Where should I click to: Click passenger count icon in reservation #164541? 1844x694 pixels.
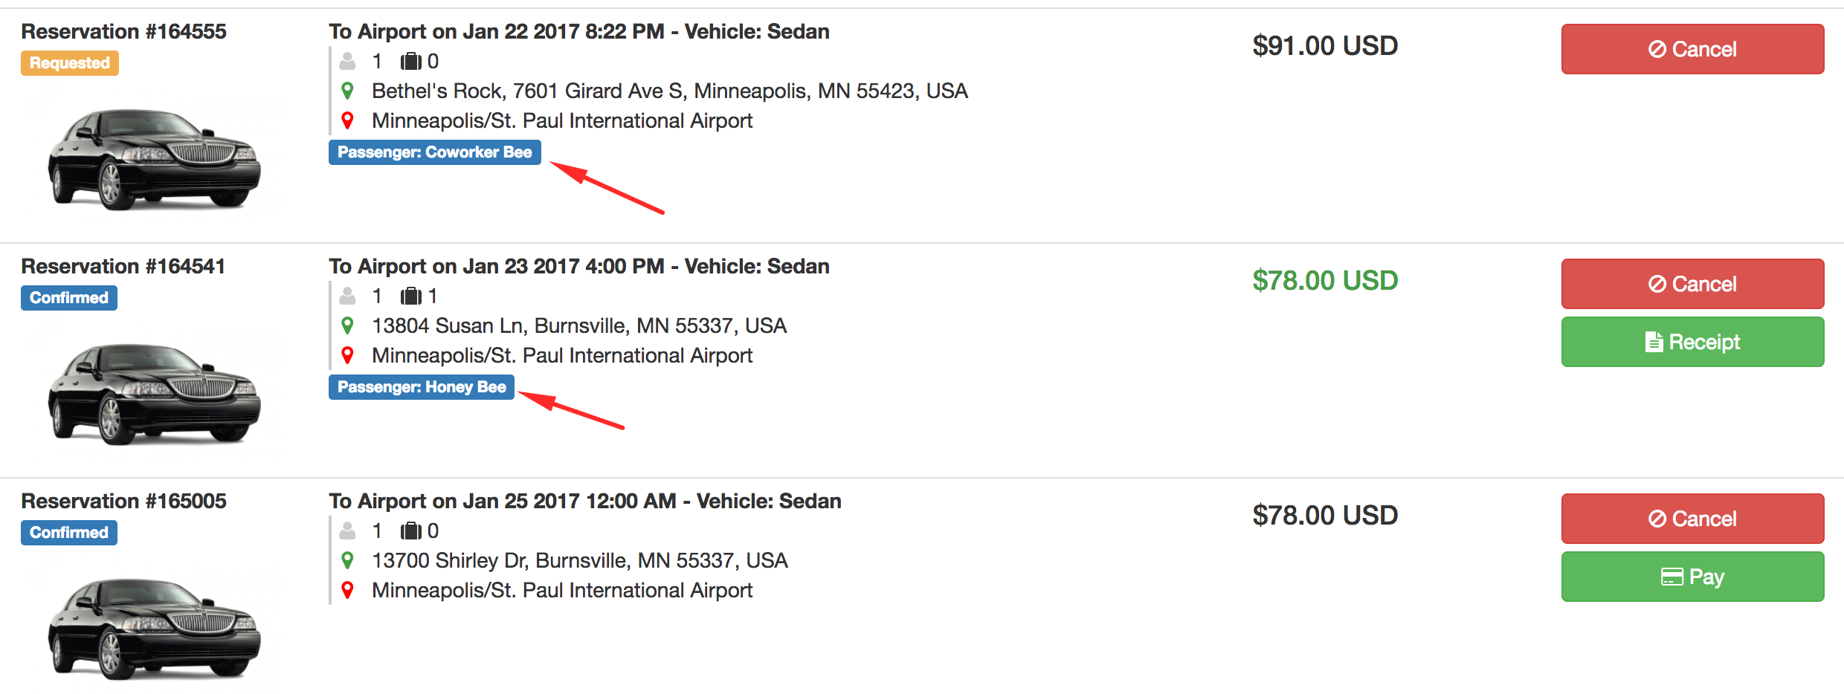point(347,296)
